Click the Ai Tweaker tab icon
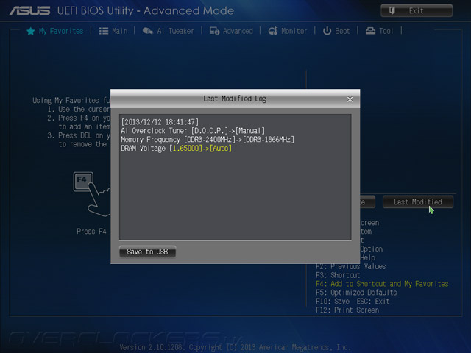Screen dimensions: 471x353 pos(147,31)
